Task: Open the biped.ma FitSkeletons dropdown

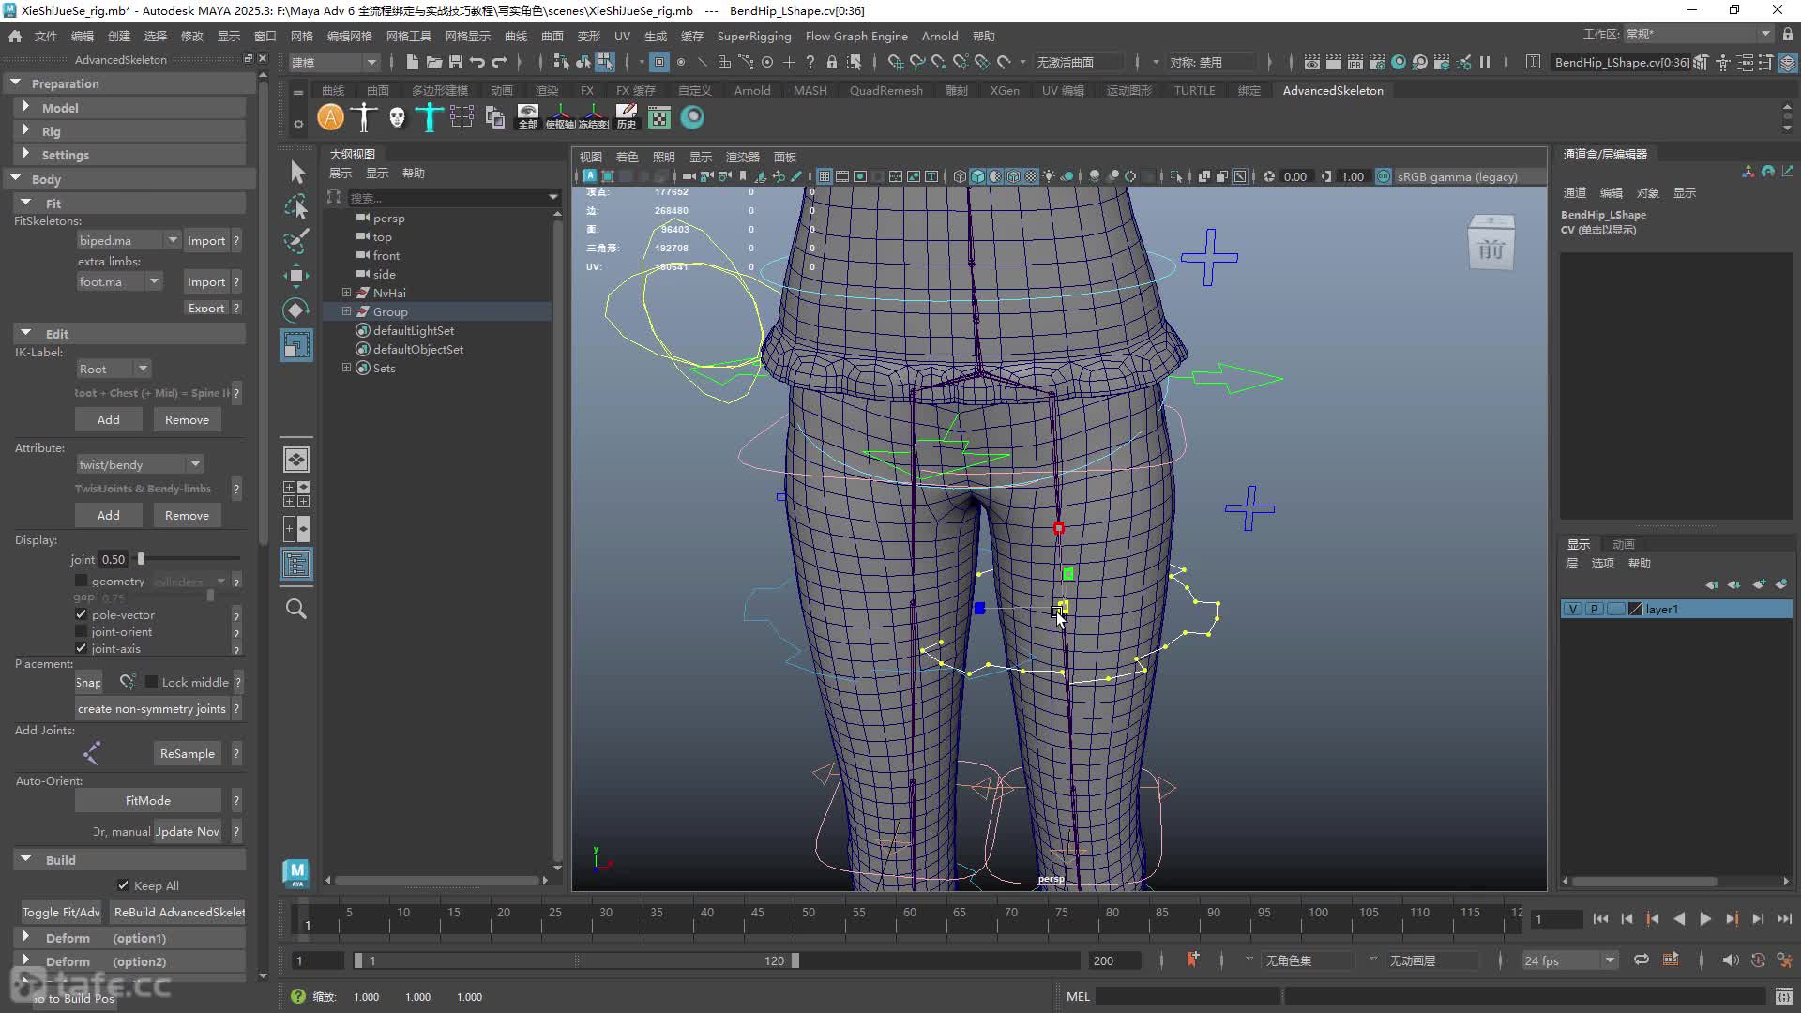Action: pyautogui.click(x=129, y=241)
